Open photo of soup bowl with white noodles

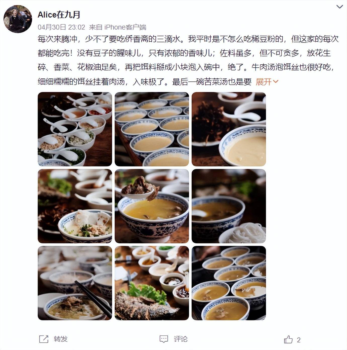[229, 206]
